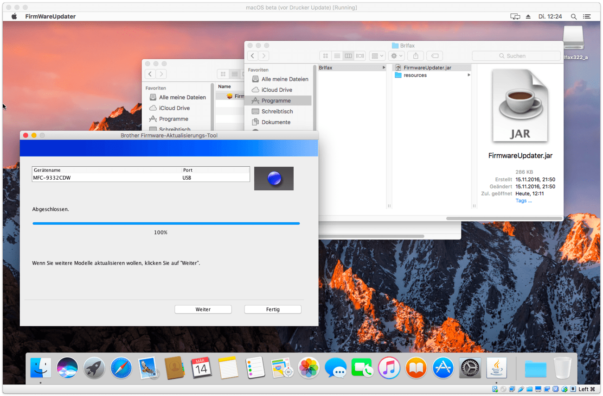603x396 pixels.
Task: Click the blue status orb indicator
Action: coord(274,178)
